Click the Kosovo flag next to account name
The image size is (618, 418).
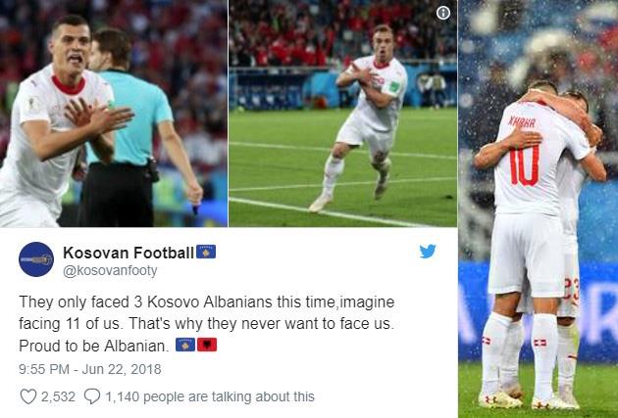coord(206,252)
